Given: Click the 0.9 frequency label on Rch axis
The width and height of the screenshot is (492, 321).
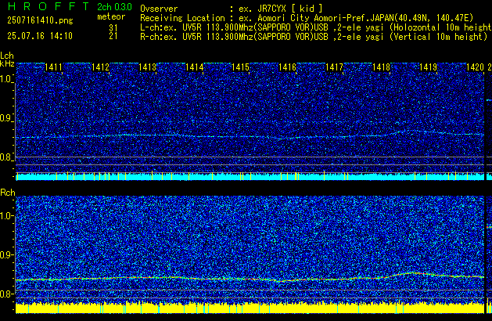Looking at the screenshot, I should [x=6, y=254].
